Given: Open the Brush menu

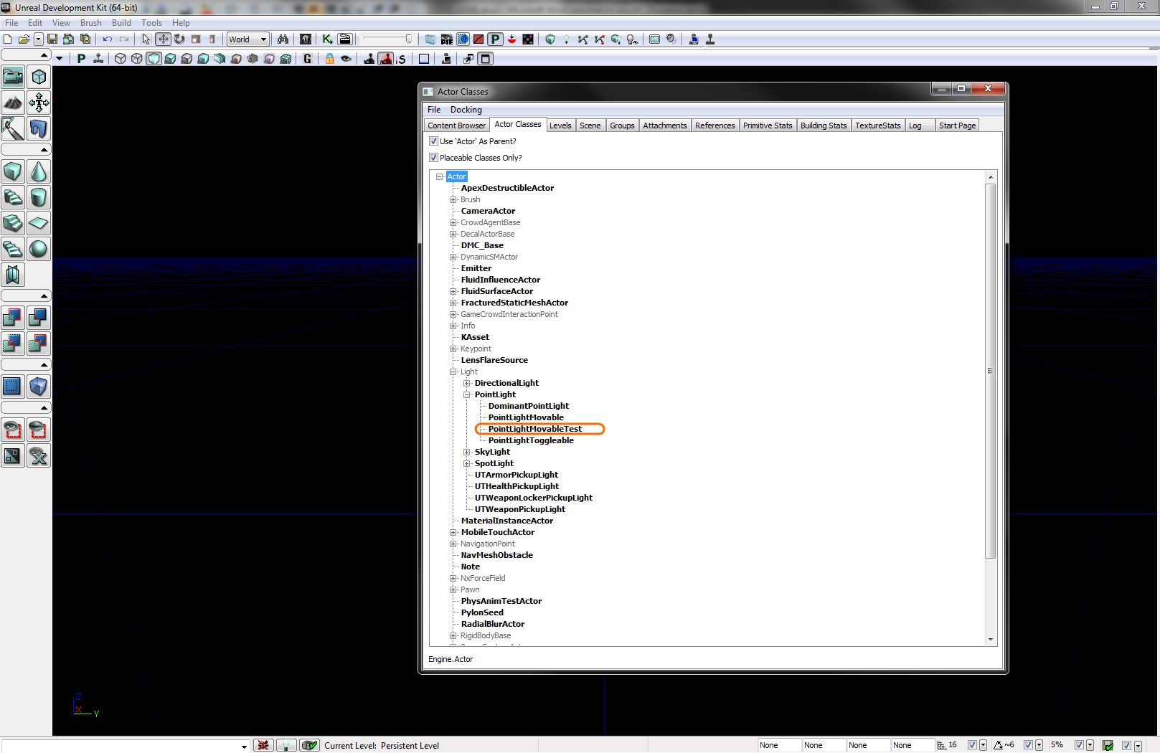Looking at the screenshot, I should (x=91, y=23).
